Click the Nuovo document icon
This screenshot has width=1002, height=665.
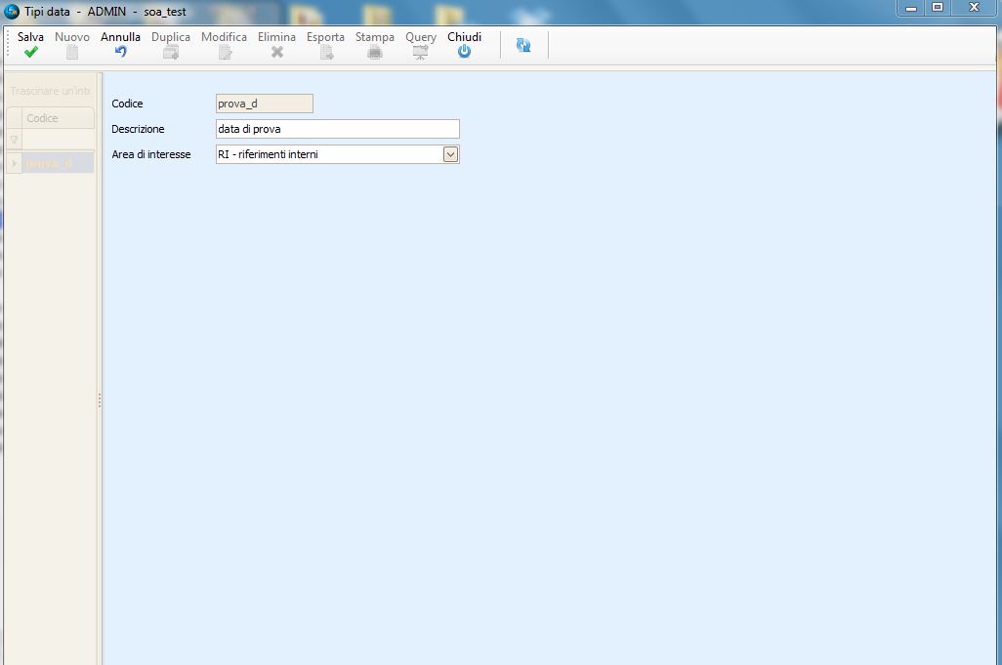(x=71, y=53)
